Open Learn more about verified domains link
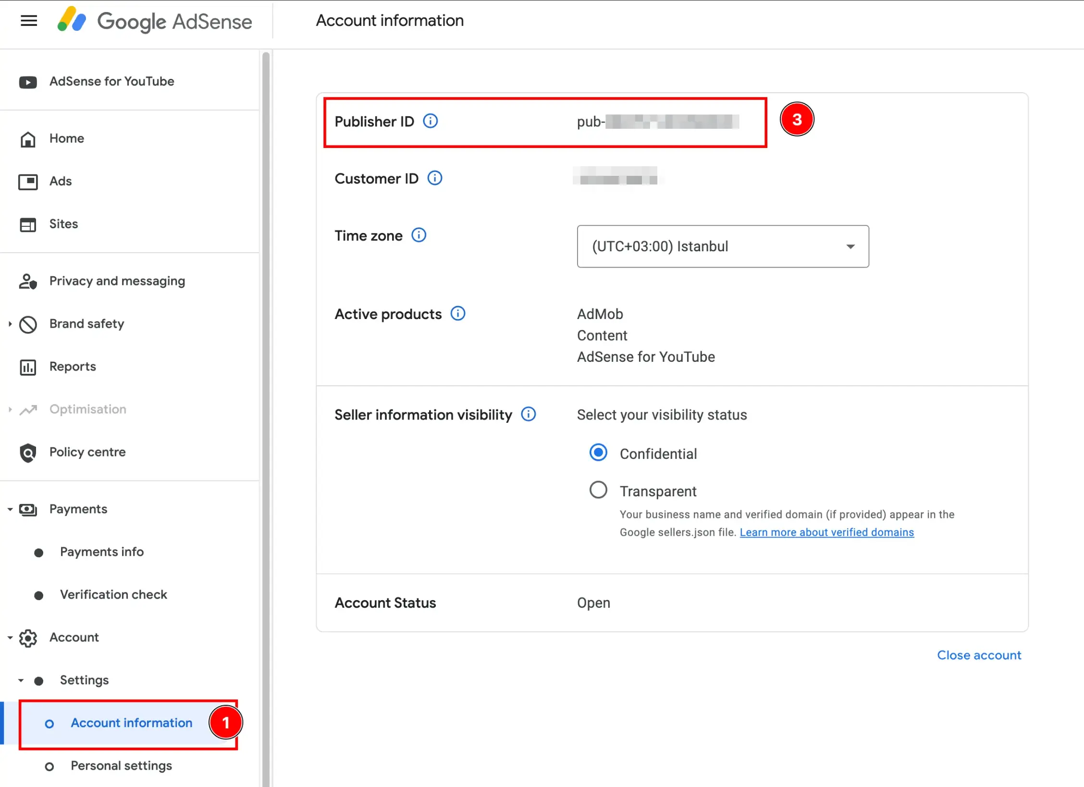The width and height of the screenshot is (1084, 787). 826,532
